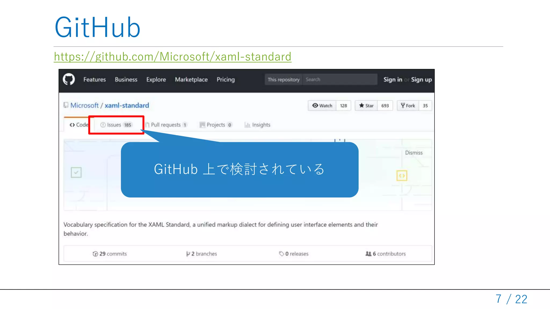Focus the repository Search field
This screenshot has width=550, height=309.
[x=340, y=79]
